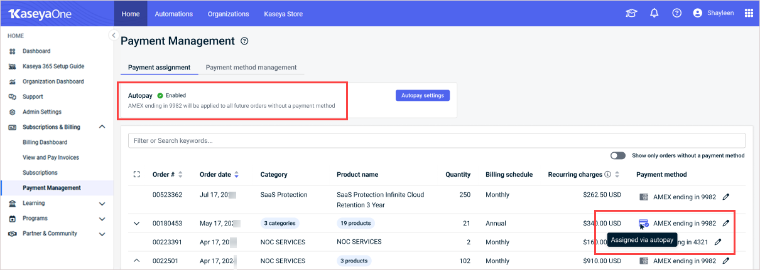Open the Kaseya Store menu
Image resolution: width=760 pixels, height=270 pixels.
pyautogui.click(x=283, y=14)
